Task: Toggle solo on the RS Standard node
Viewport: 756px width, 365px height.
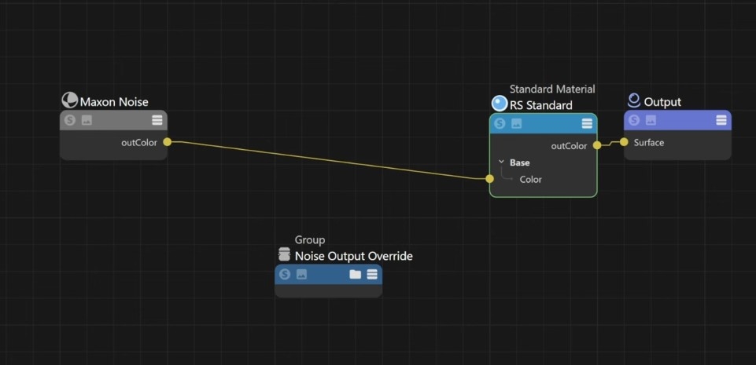Action: [500, 123]
